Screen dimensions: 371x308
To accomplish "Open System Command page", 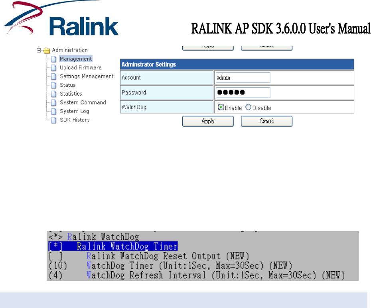I will (x=83, y=102).
